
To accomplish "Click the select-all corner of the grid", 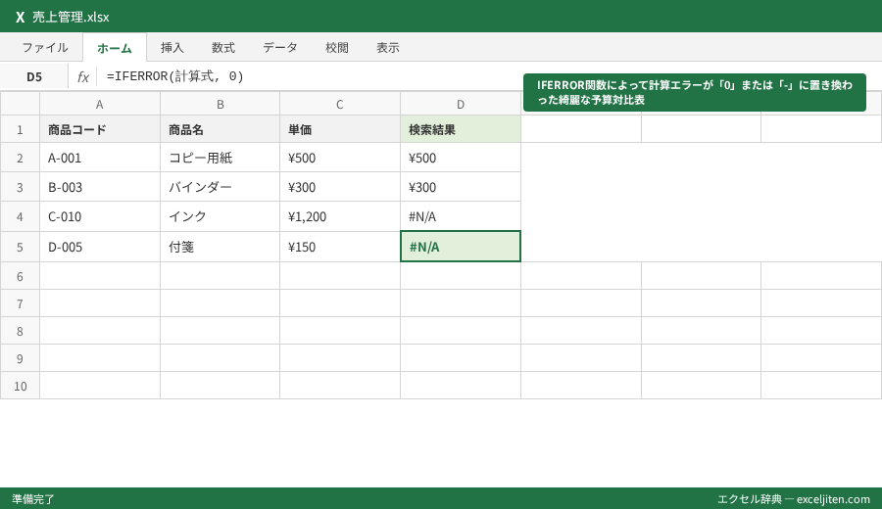I will (x=20, y=104).
